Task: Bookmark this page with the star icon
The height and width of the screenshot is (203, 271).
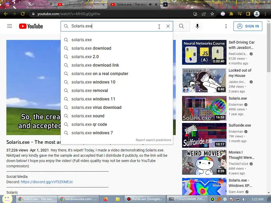Action: point(212,14)
